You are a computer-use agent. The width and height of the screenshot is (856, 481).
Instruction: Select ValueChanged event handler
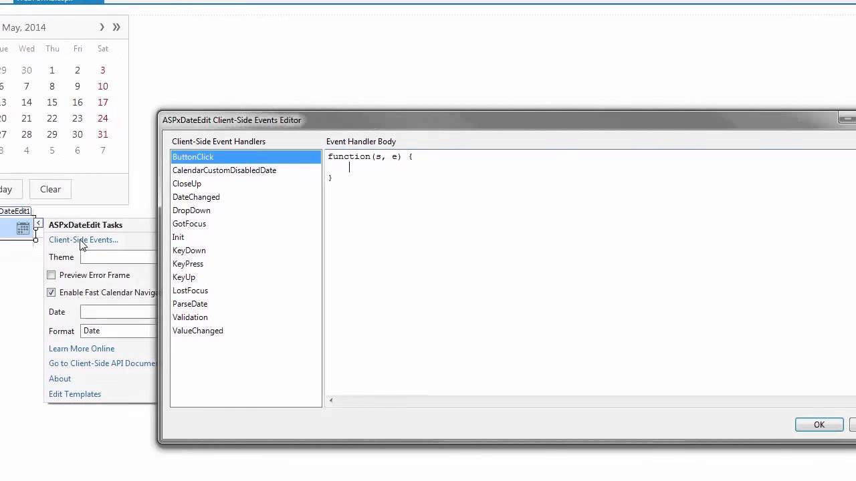(245, 331)
